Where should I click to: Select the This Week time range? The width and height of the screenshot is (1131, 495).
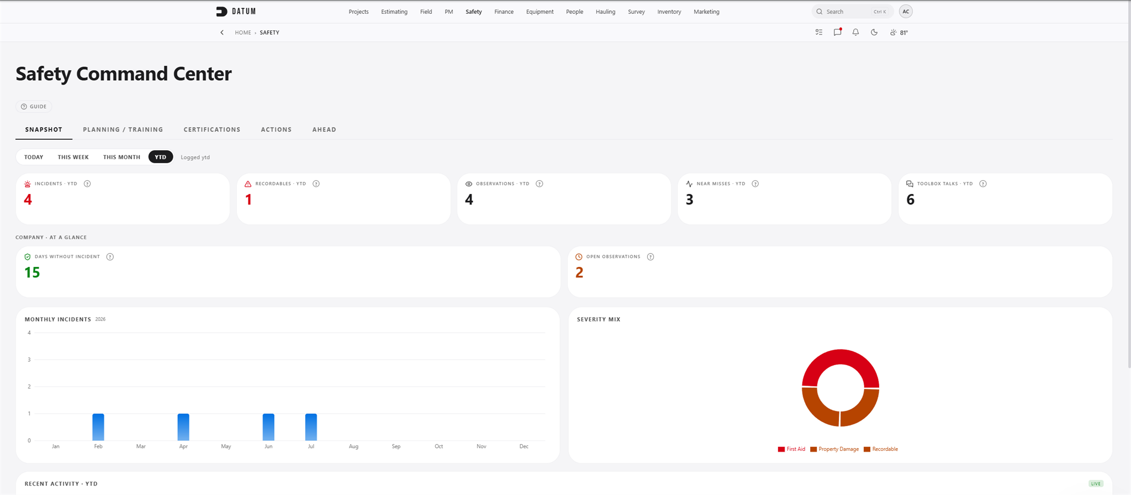pyautogui.click(x=73, y=157)
